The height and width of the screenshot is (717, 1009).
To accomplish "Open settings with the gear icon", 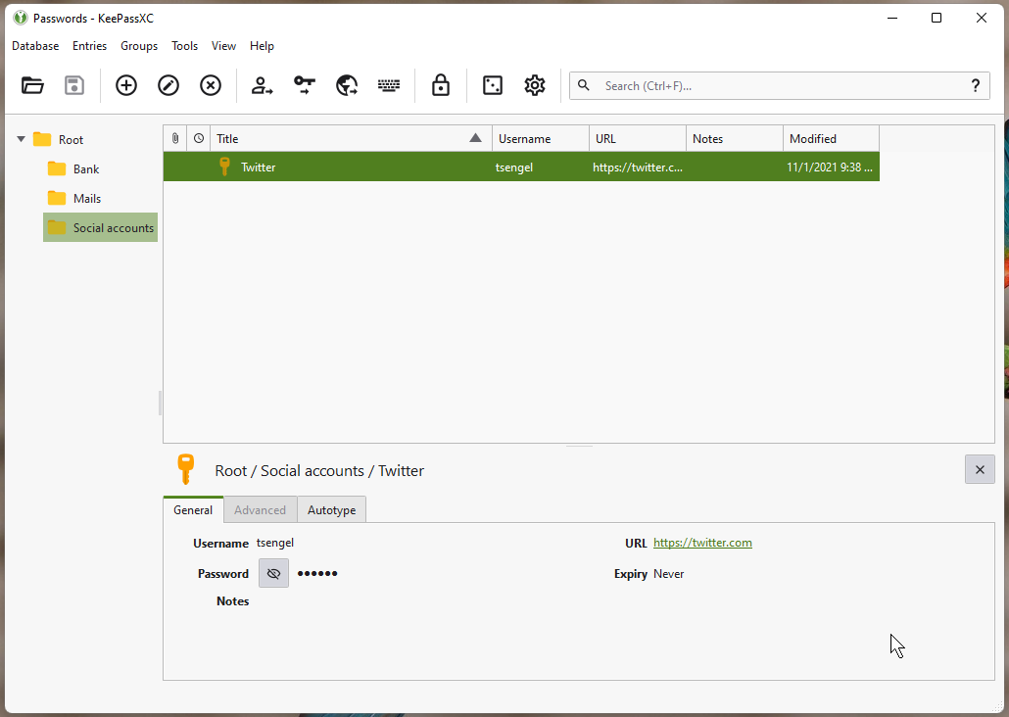I will [x=535, y=85].
